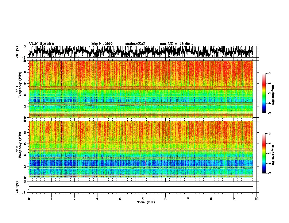Click the "ch.3(V)" axis label
289x223 pixels.
[17, 187]
